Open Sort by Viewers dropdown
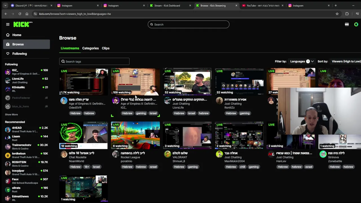Screen dimensions: 361x203 click(346, 61)
